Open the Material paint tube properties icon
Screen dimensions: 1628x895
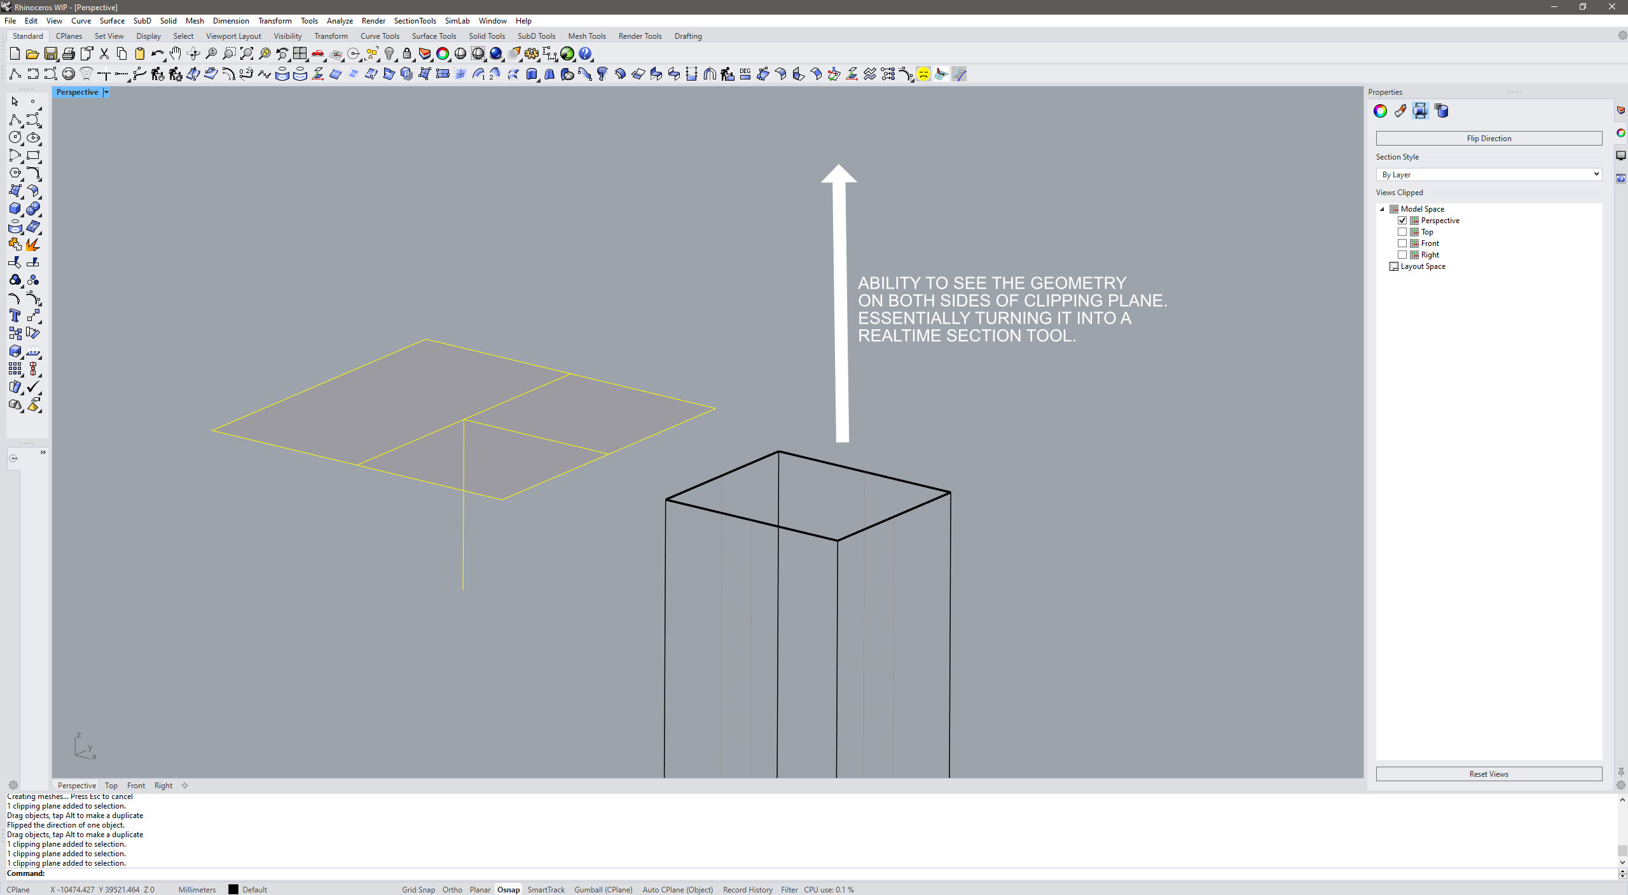[1400, 111]
